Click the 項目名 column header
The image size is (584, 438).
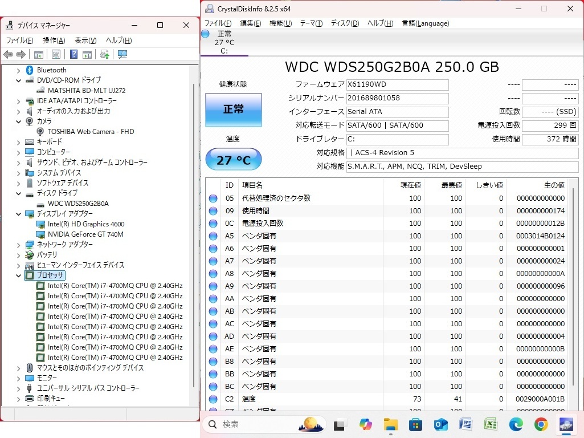click(x=252, y=185)
